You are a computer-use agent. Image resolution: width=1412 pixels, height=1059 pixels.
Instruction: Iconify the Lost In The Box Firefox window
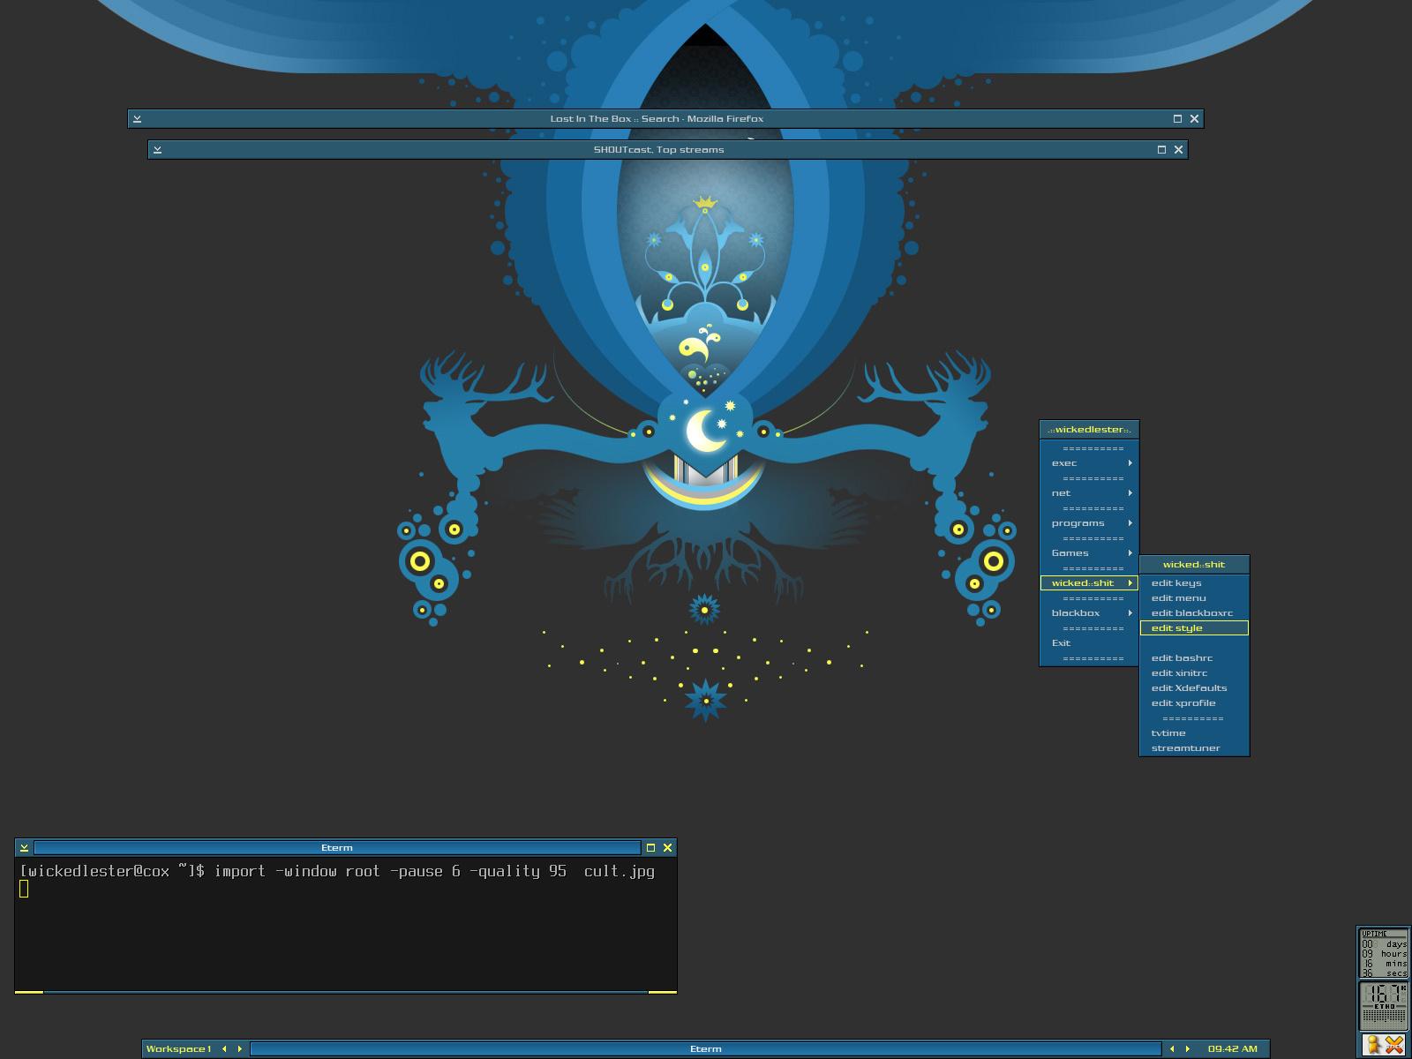tap(137, 119)
